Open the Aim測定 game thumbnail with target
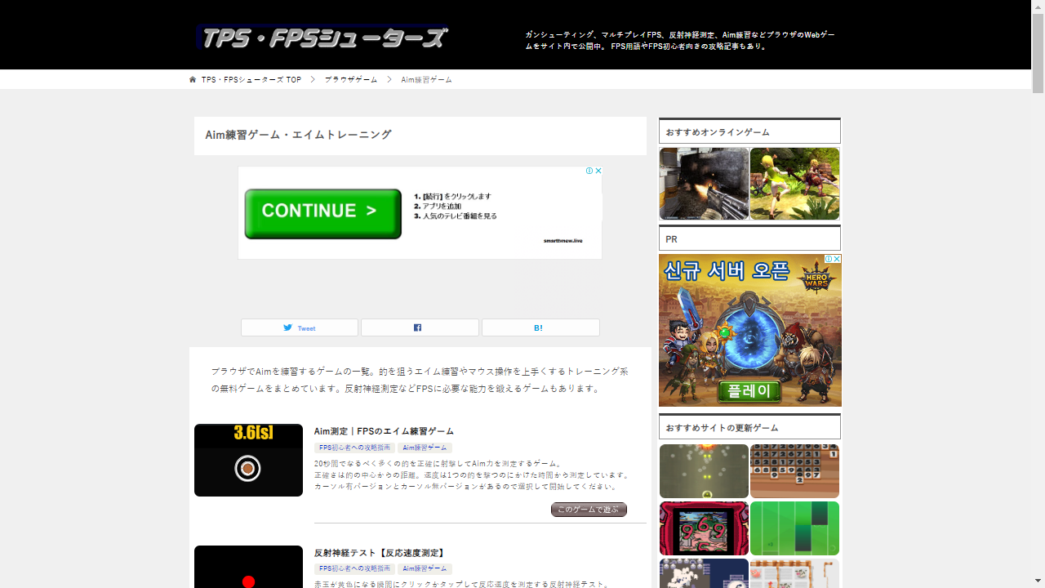This screenshot has height=588, width=1045. pos(248,460)
